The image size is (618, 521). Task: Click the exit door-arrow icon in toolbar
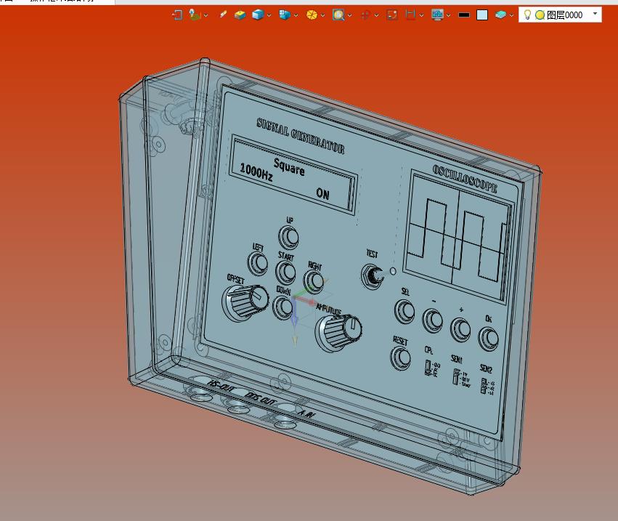[x=177, y=15]
